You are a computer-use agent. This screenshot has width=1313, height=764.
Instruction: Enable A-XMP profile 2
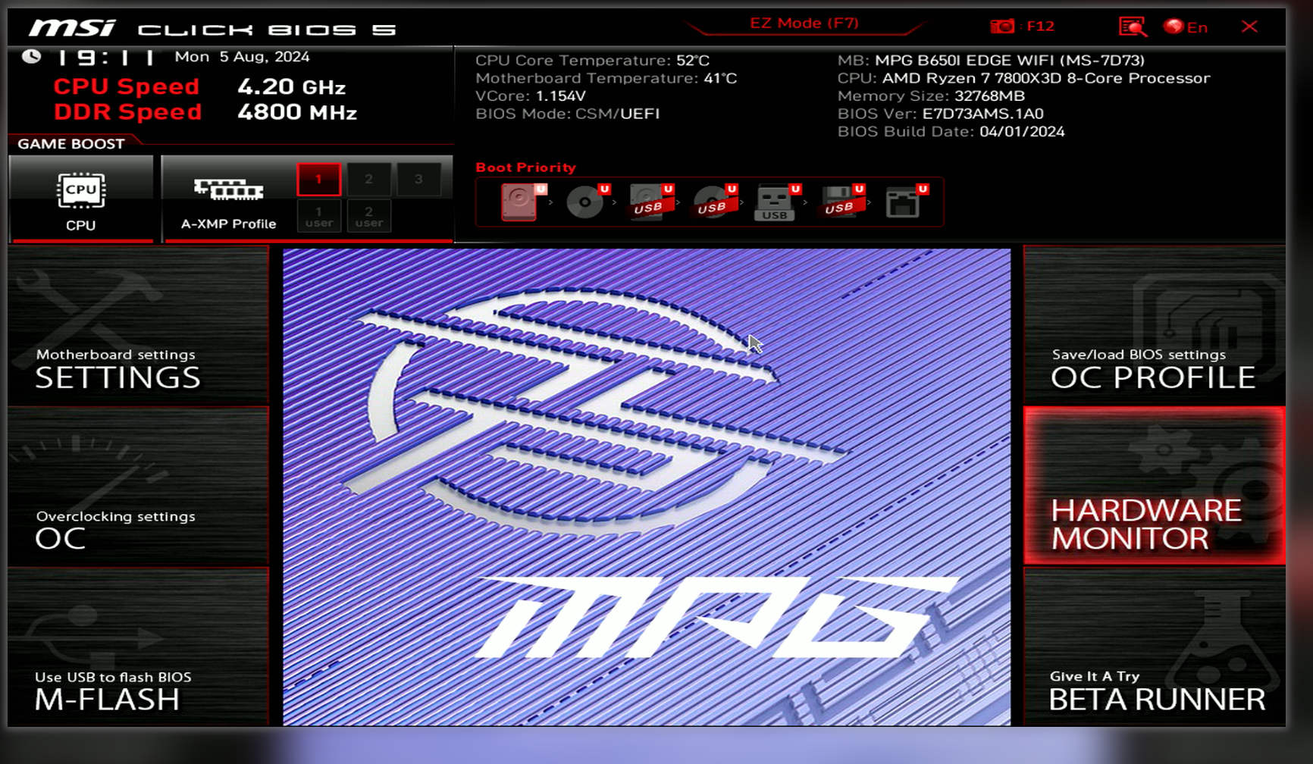(368, 180)
